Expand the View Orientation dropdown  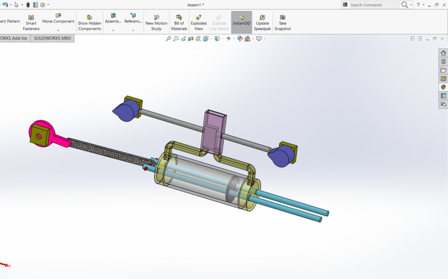(x=212, y=39)
